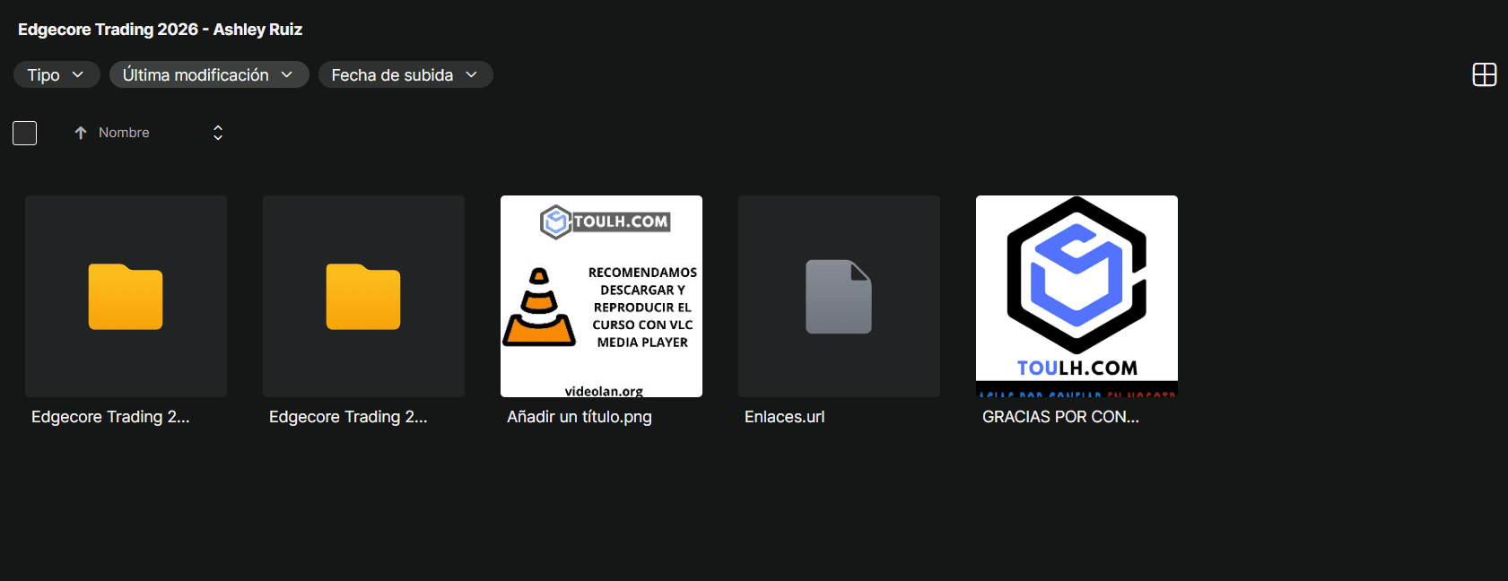1508x581 pixels.
Task: Expand the Última modificación filter
Action: tap(208, 74)
